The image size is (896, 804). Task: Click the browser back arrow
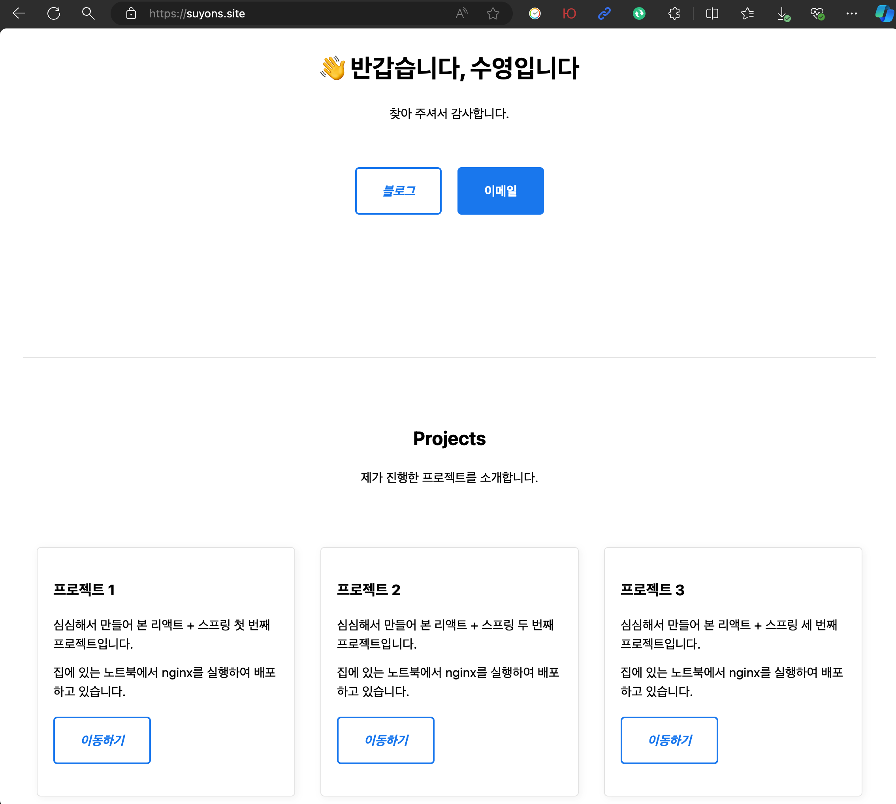click(x=19, y=13)
